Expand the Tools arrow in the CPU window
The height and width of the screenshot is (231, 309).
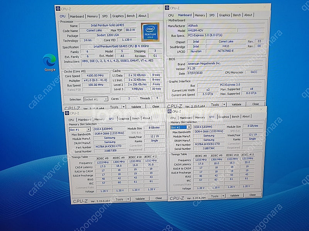(124, 107)
